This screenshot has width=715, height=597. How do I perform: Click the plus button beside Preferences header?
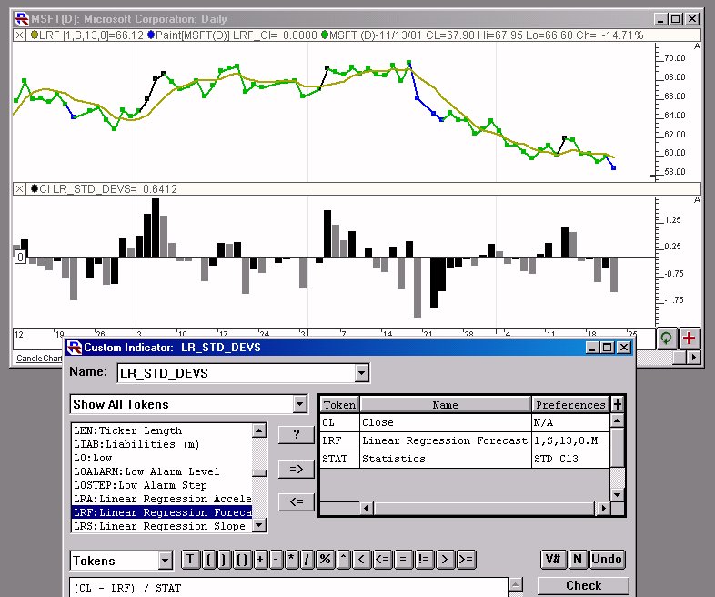click(x=617, y=404)
